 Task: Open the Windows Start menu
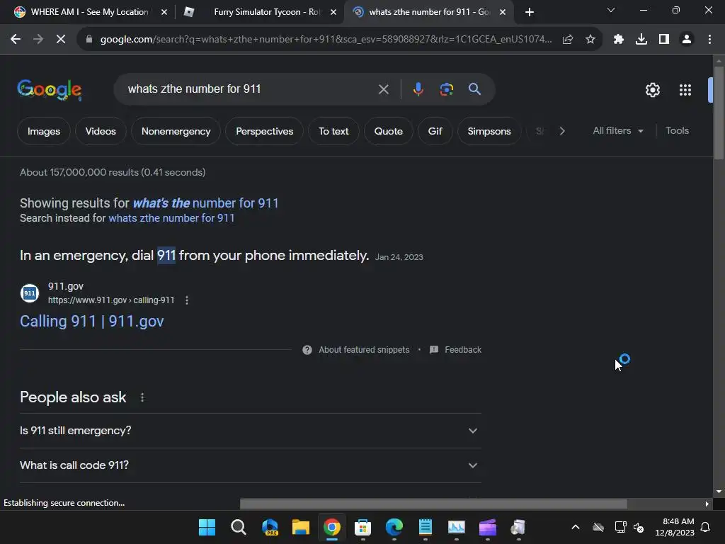[207, 527]
